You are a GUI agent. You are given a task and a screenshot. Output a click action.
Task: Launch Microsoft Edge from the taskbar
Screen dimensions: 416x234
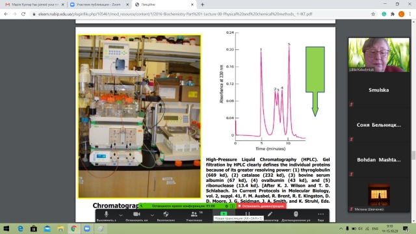[20, 228]
